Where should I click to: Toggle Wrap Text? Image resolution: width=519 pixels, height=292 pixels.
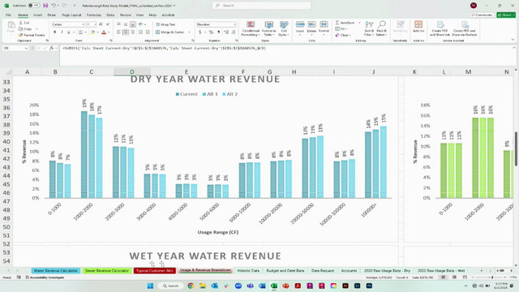point(165,24)
